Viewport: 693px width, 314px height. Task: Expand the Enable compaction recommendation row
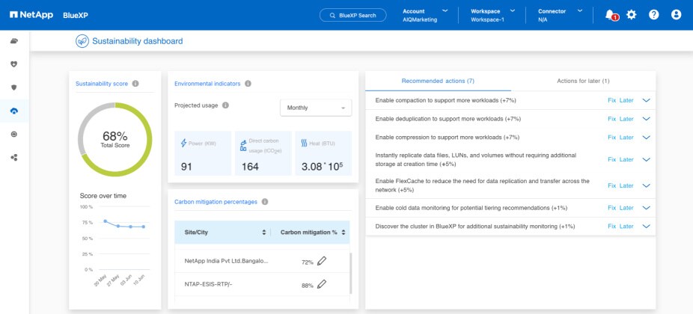(647, 99)
